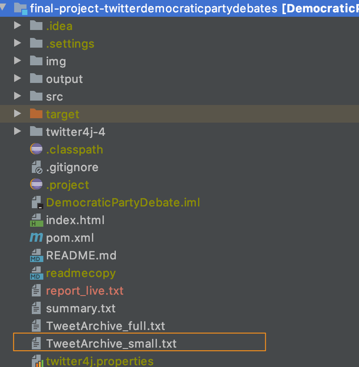The image size is (359, 367).
Task: Expand the src folder arrow
Action: click(17, 96)
